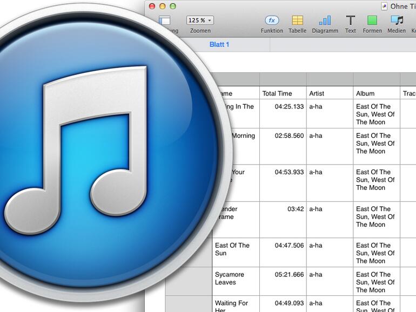Close the Numbers window with red button
The image size is (416, 312).
[152, 6]
